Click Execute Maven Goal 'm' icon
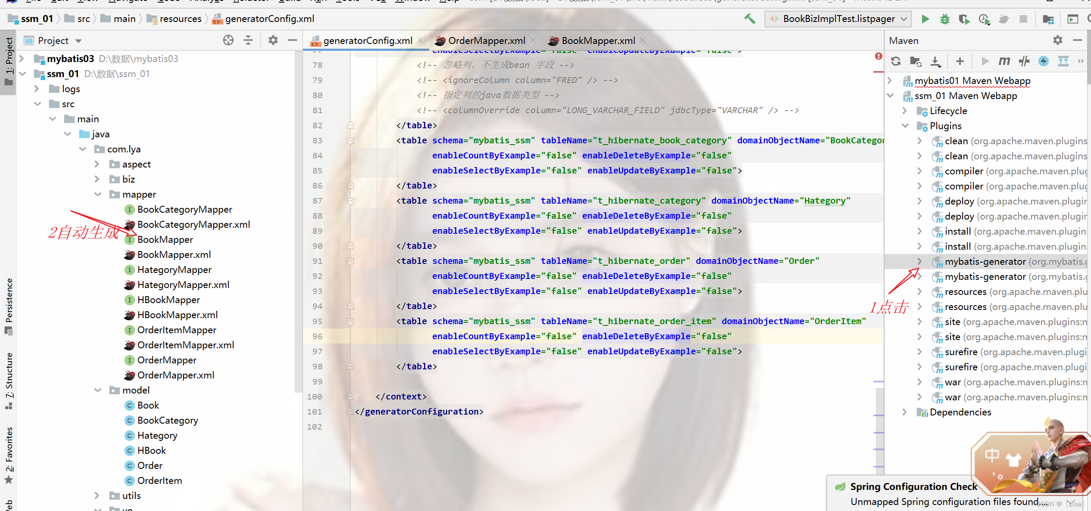The width and height of the screenshot is (1091, 511). 1004,61
